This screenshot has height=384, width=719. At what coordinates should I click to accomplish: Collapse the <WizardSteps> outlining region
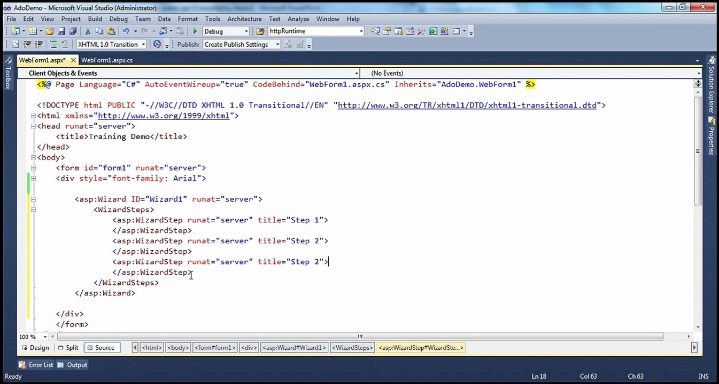pos(33,210)
